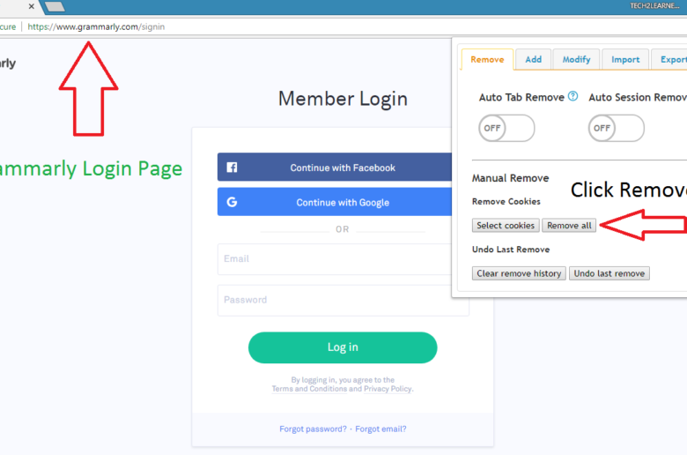Switch to the Remove tab
Image resolution: width=687 pixels, height=455 pixels.
[487, 59]
